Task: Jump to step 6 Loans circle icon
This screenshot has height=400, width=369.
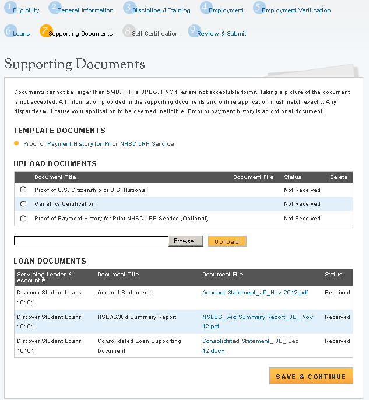Action: tap(10, 31)
